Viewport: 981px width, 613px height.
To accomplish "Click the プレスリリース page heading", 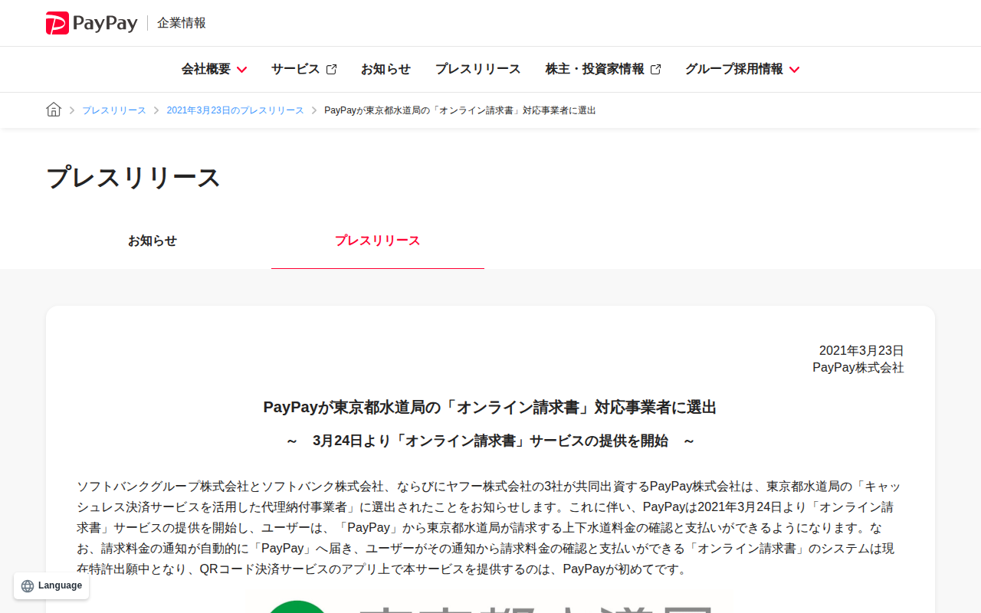I will [133, 178].
